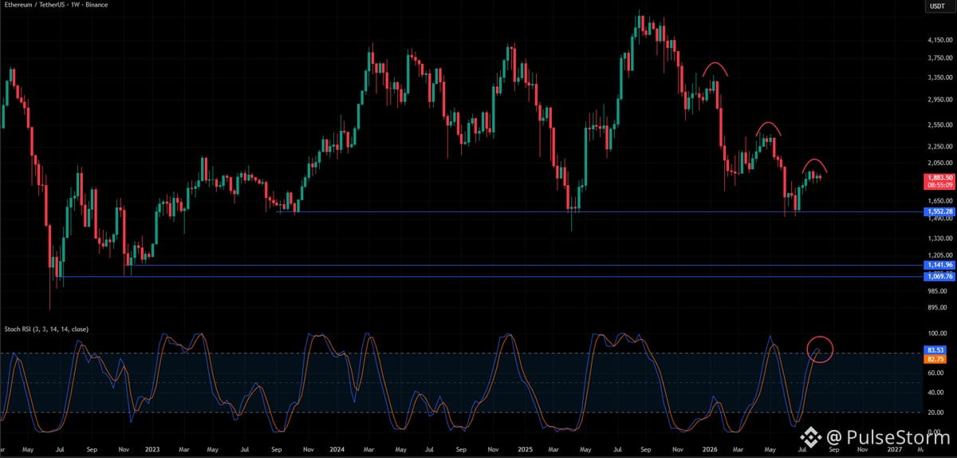The height and width of the screenshot is (458, 957).
Task: Click the 1,205.00 price axis label
Action: click(939, 255)
